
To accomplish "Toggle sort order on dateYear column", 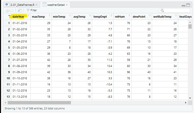I will 28,15.
